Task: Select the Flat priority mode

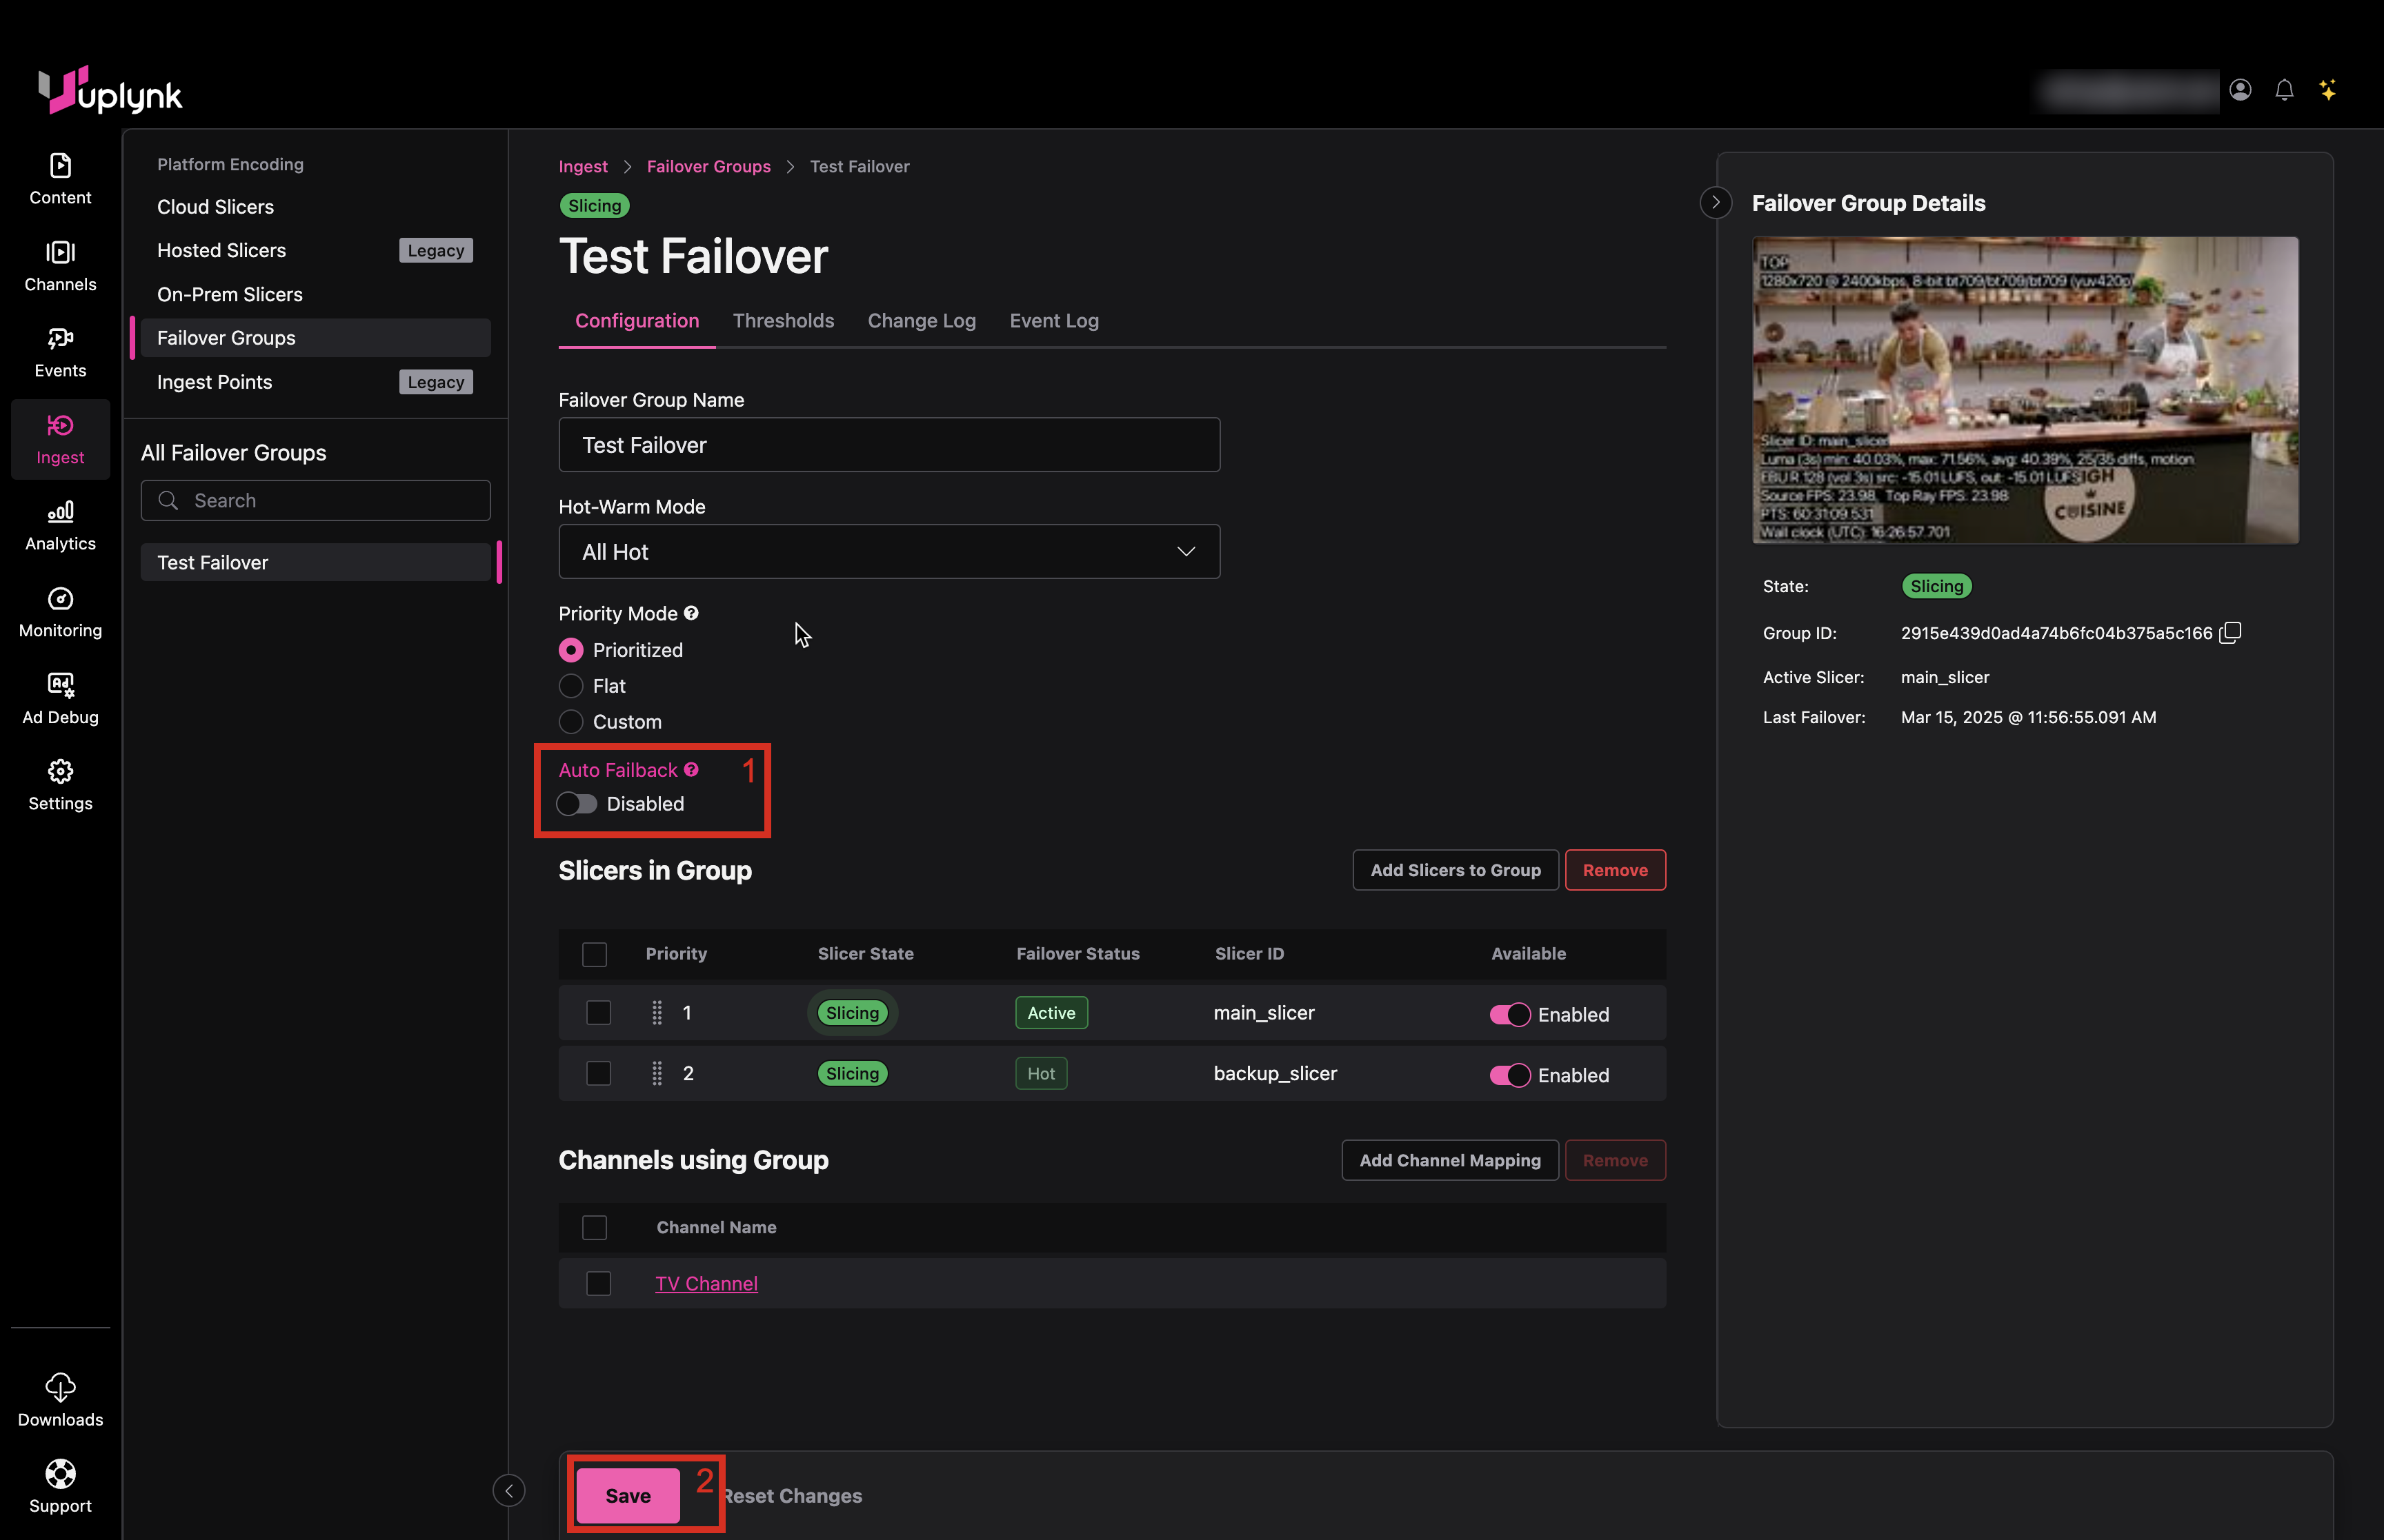Action: 571,686
